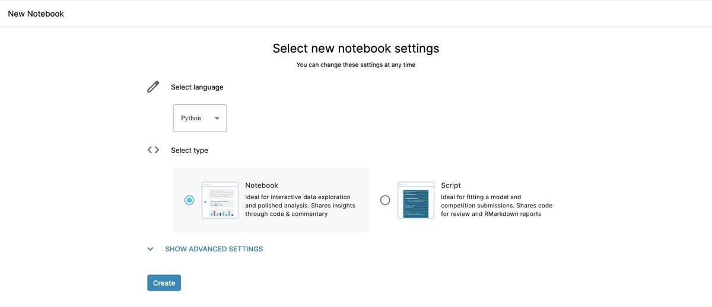Click the SHOW ADVANCED SETTINGS link
This screenshot has width=712, height=307.
pyautogui.click(x=214, y=250)
